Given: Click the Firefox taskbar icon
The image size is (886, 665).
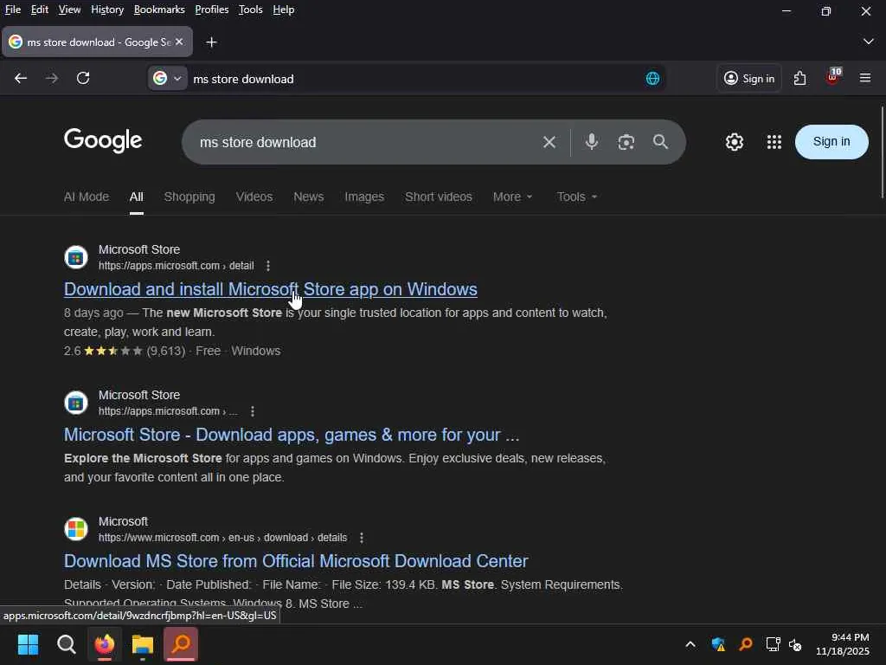Looking at the screenshot, I should tap(105, 644).
